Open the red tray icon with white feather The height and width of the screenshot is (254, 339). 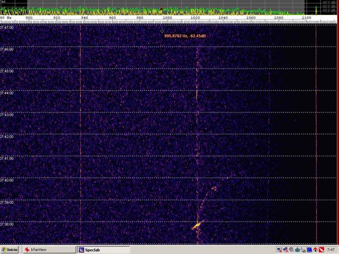(321, 250)
